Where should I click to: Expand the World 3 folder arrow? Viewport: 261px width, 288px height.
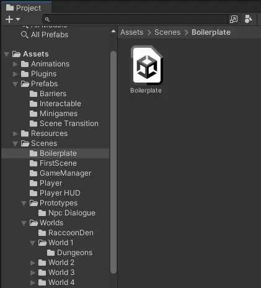[x=33, y=272]
